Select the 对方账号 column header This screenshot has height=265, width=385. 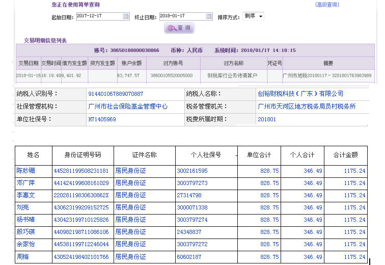pos(173,63)
